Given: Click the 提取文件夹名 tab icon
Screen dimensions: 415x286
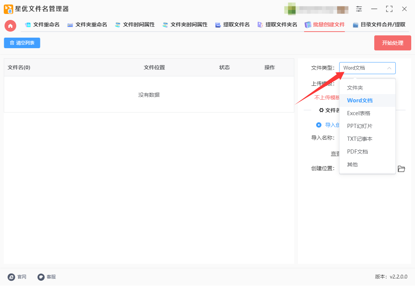Looking at the screenshot, I should (260, 25).
